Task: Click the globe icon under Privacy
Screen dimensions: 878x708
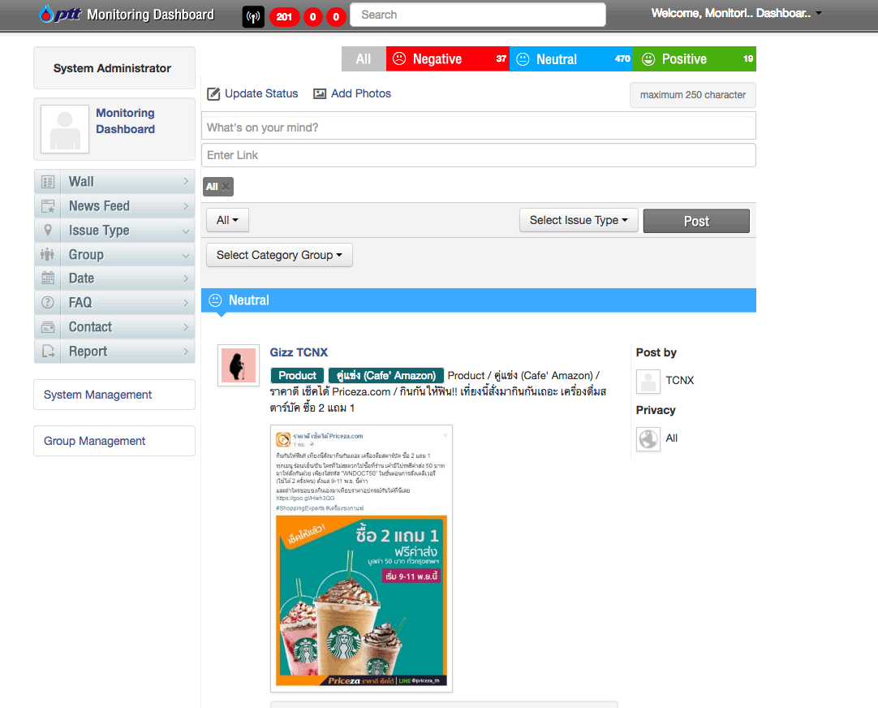Action: tap(648, 438)
